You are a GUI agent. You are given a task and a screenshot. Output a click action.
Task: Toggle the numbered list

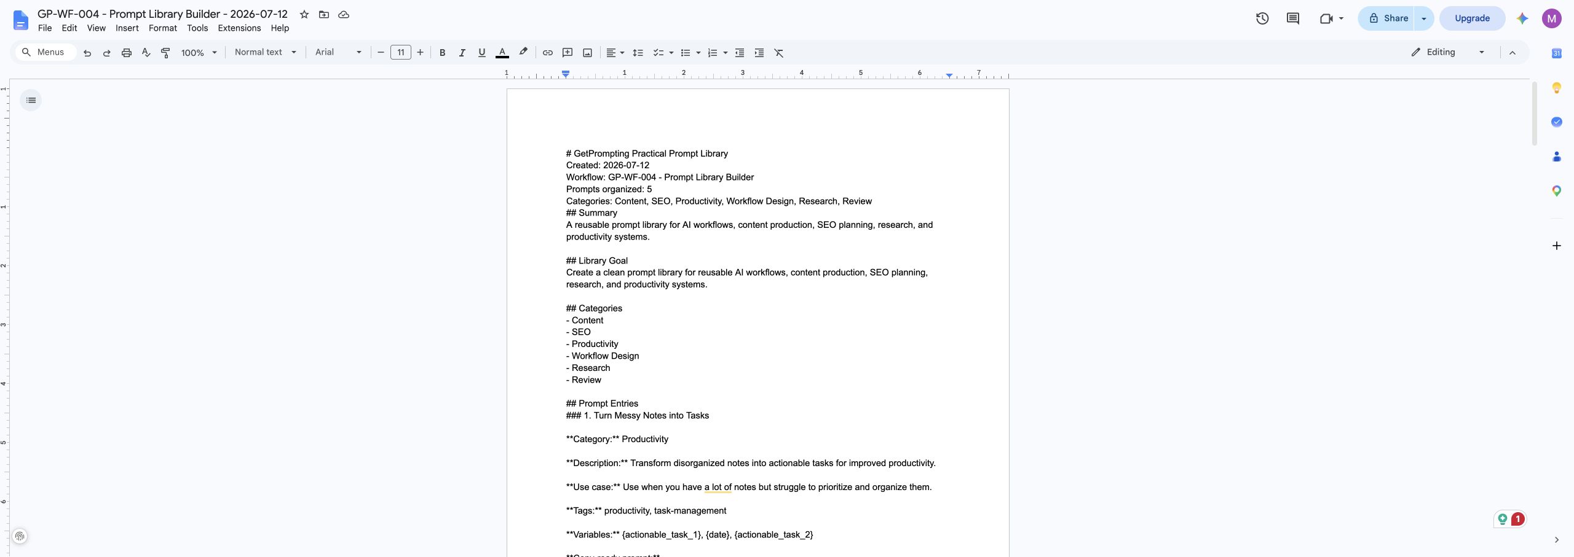[713, 53]
